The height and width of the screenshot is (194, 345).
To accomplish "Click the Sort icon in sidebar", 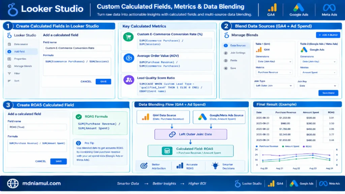I will point(9,81).
